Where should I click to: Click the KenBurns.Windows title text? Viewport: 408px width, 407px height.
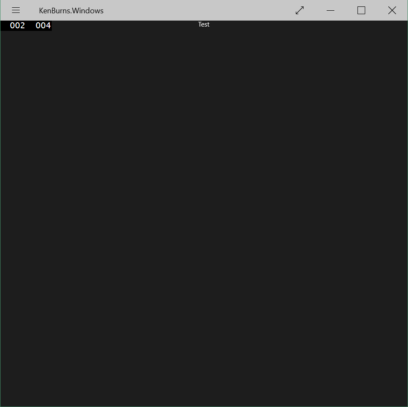point(71,11)
